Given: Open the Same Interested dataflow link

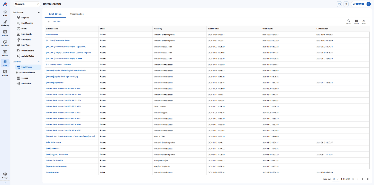Looking at the screenshot, I should point(52,172).
